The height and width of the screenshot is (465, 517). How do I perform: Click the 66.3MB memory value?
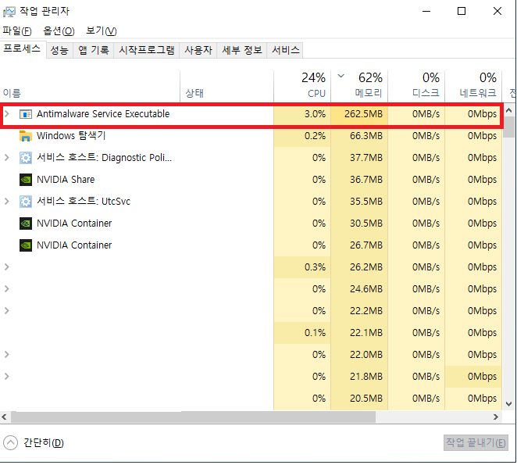366,136
